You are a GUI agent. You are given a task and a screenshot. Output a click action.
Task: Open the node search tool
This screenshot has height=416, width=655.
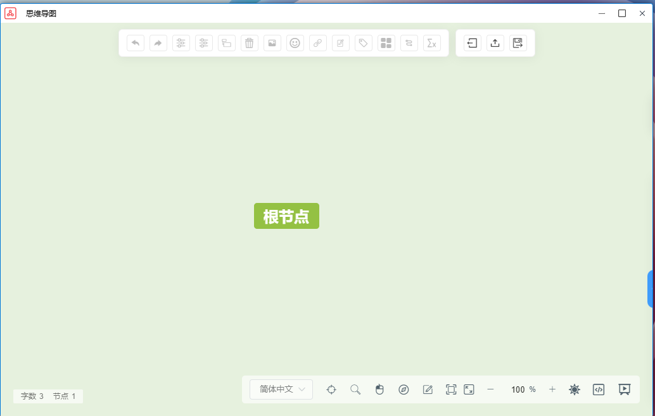(355, 389)
